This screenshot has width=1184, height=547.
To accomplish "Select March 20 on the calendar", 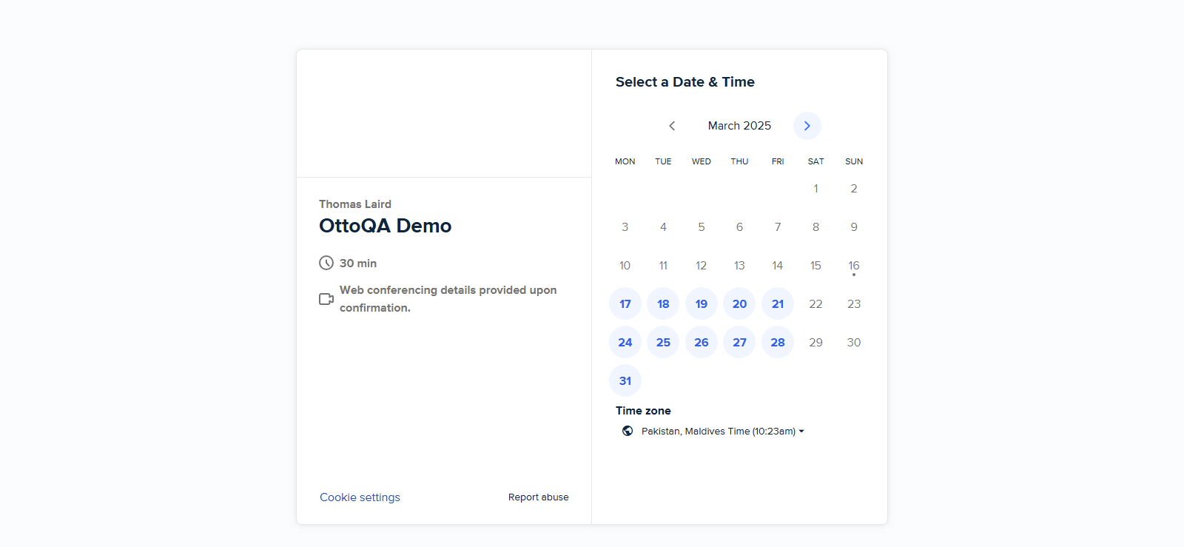I will tap(739, 303).
